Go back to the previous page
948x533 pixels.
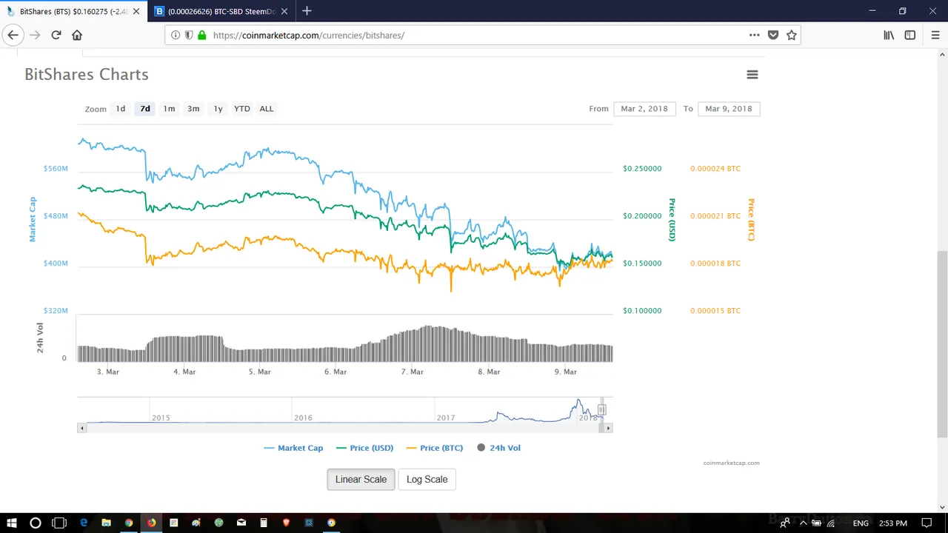tap(13, 35)
